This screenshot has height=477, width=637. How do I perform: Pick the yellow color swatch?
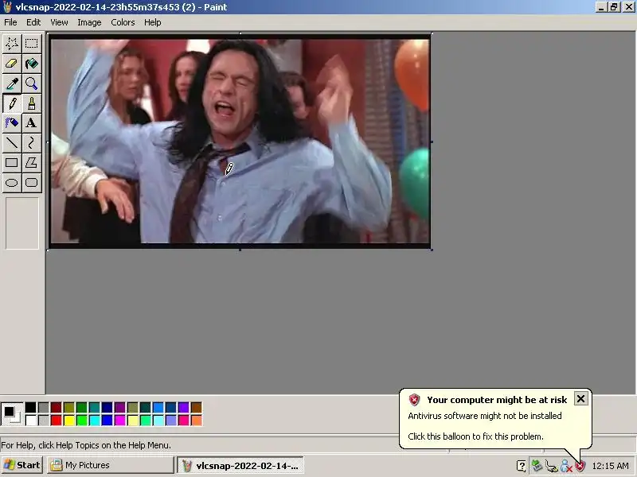tap(69, 421)
